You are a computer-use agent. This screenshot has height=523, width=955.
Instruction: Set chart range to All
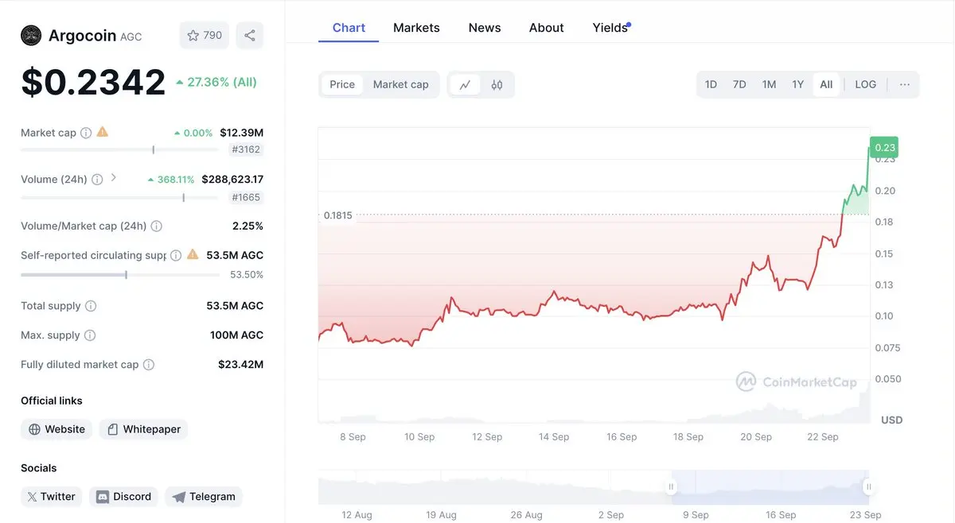pos(826,84)
